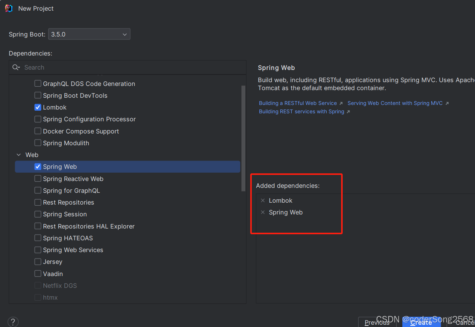The width and height of the screenshot is (475, 327).
Task: Check the Spring Web Services checkbox
Action: [38, 250]
